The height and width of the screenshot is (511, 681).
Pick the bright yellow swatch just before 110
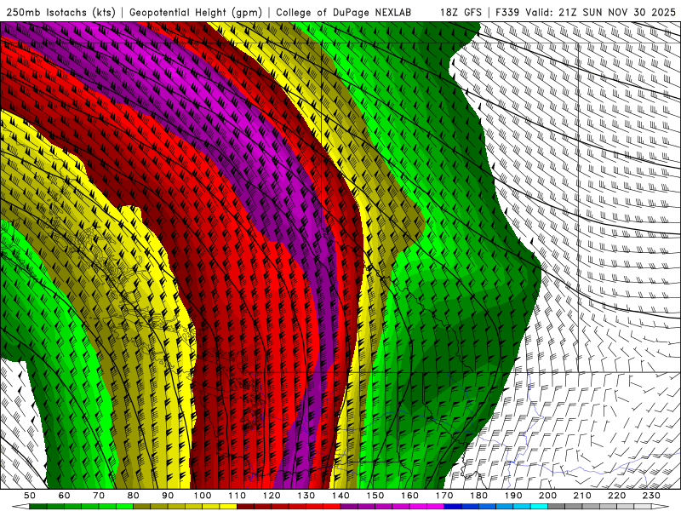pyautogui.click(x=228, y=507)
